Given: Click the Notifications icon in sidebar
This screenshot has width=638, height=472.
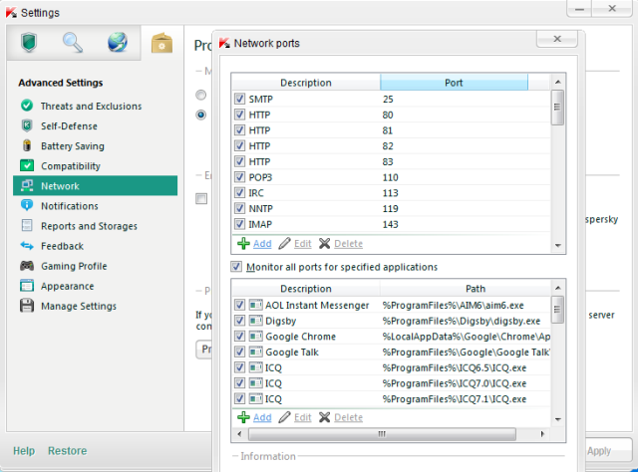Looking at the screenshot, I should point(26,206).
